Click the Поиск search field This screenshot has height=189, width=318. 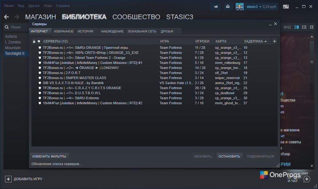tap(16, 27)
